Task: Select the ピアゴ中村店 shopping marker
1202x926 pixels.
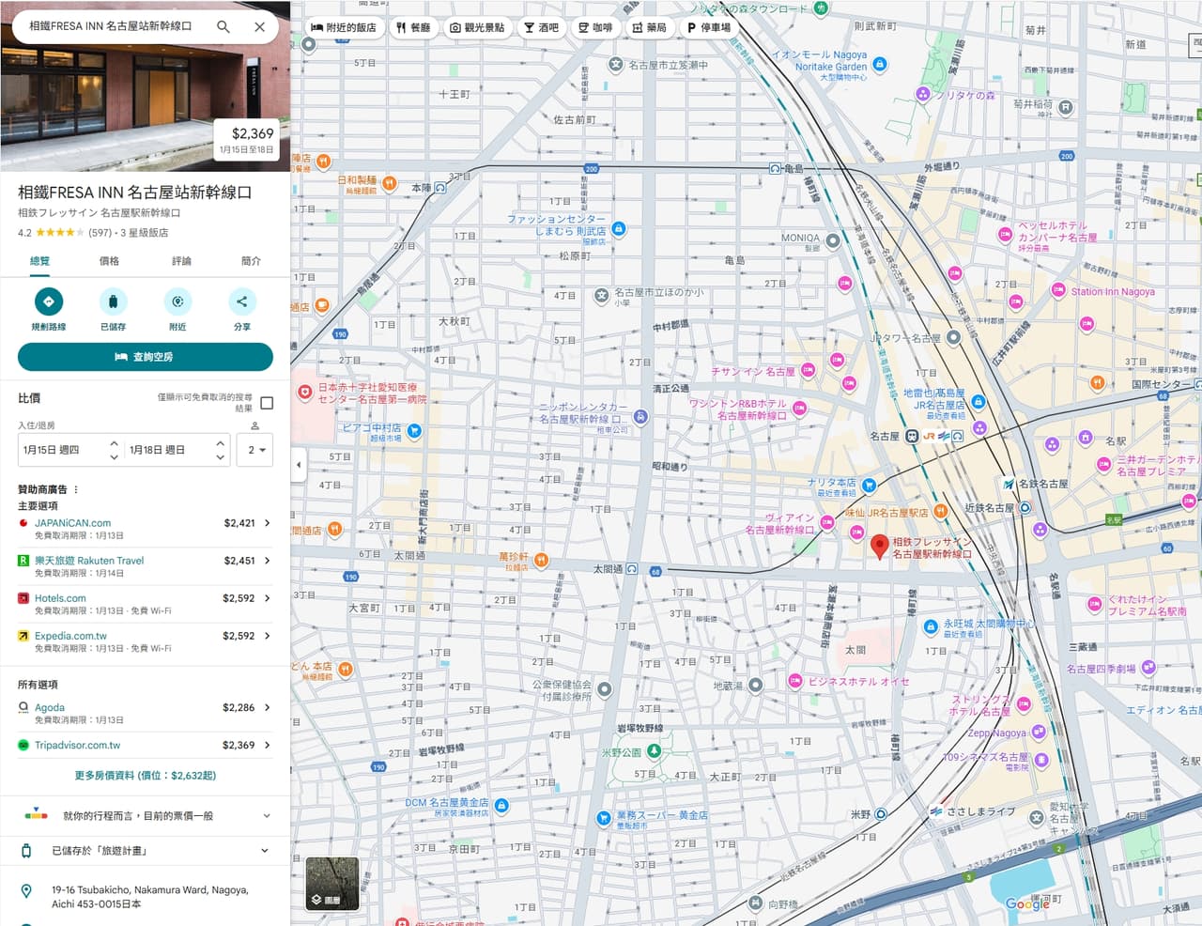Action: (x=414, y=431)
